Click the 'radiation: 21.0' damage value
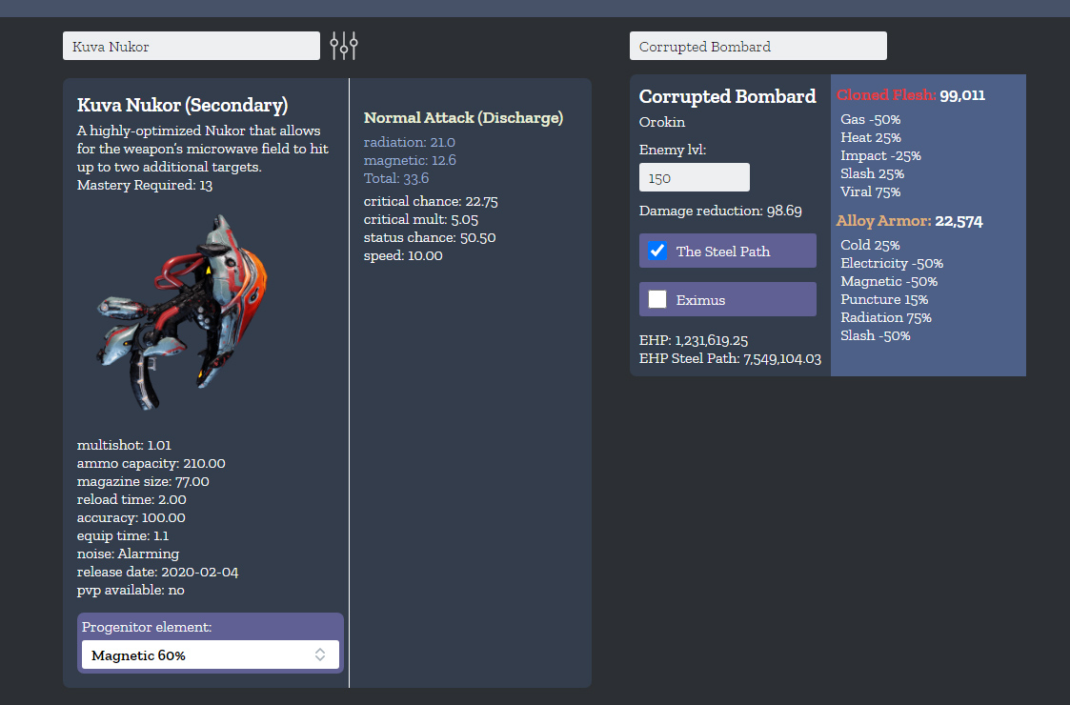Image resolution: width=1070 pixels, height=705 pixels. 410,142
